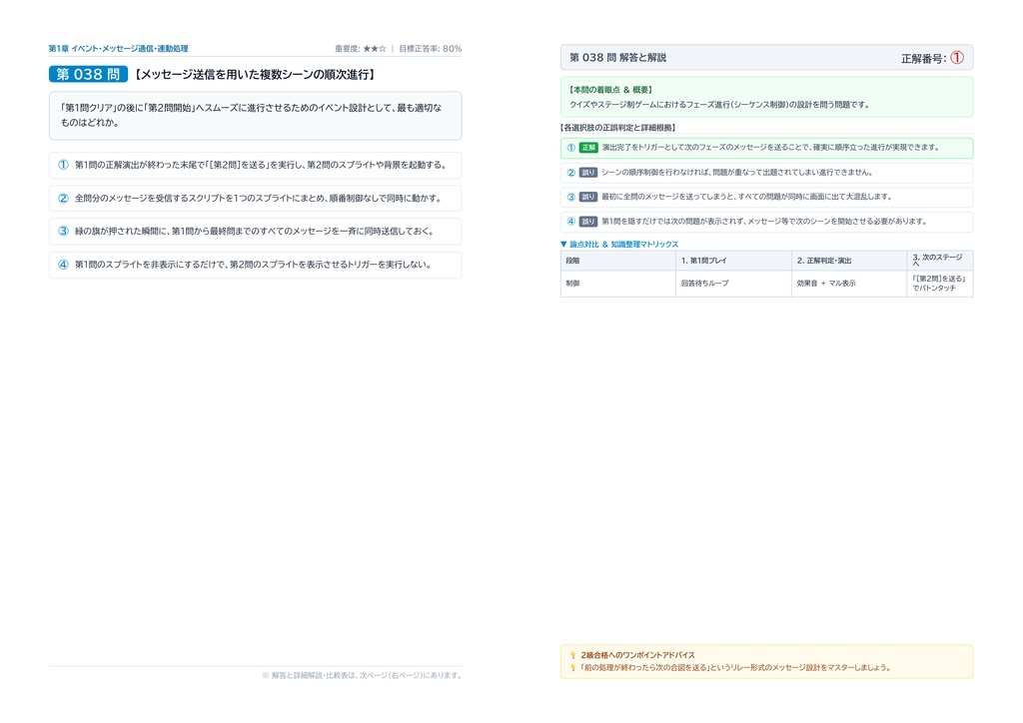1023x723 pixels.
Task: Click the footer note ※ 解答と詳細解説・比較表
Action: click(x=362, y=675)
